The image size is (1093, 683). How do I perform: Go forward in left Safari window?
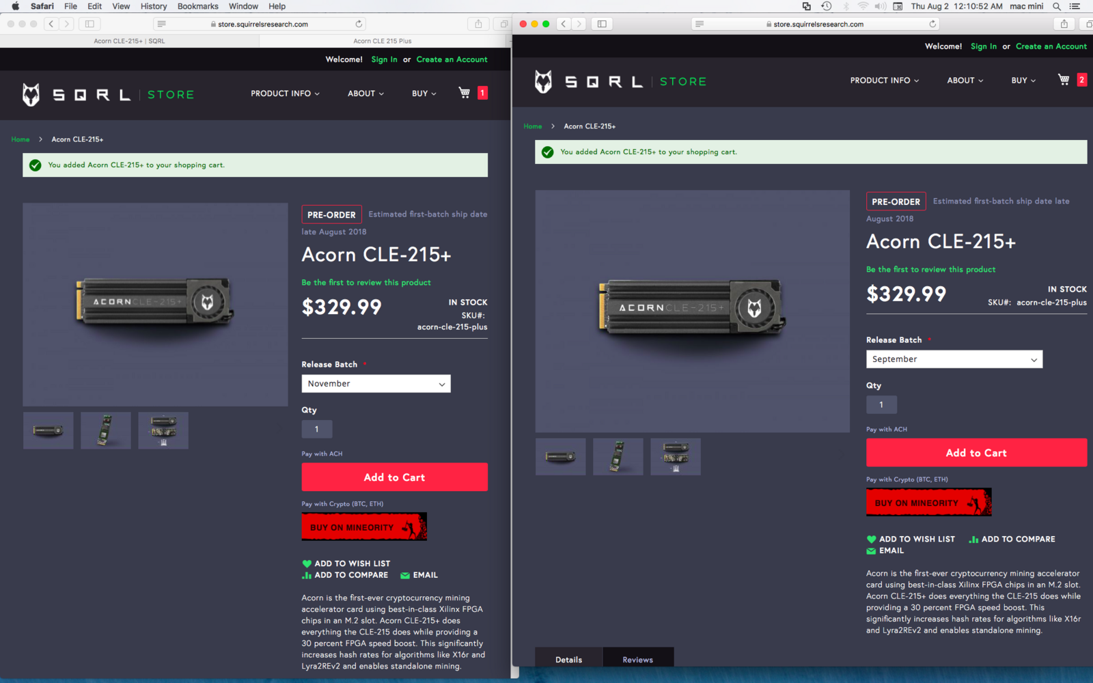pos(66,24)
